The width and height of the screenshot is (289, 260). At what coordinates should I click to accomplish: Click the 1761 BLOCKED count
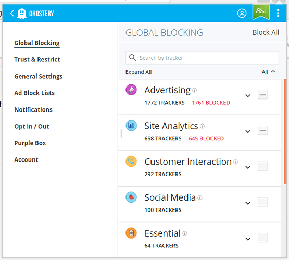(x=211, y=103)
